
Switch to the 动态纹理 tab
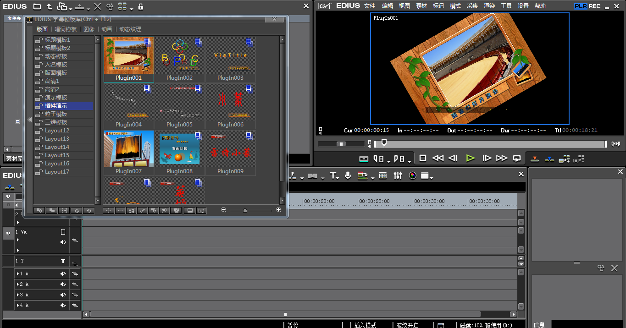tap(130, 29)
